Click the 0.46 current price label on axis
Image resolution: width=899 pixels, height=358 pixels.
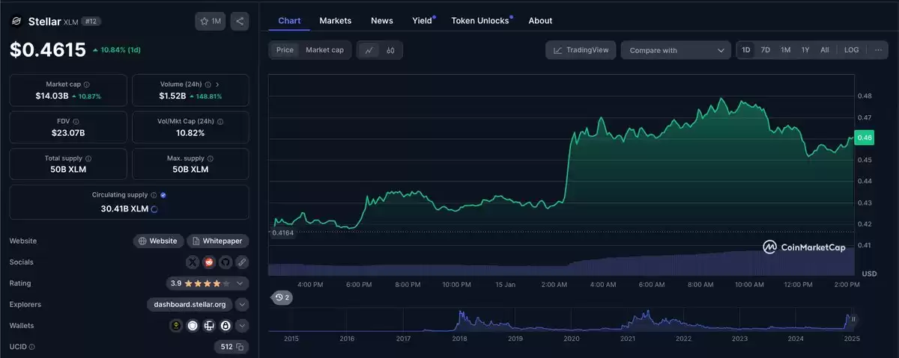pyautogui.click(x=865, y=138)
